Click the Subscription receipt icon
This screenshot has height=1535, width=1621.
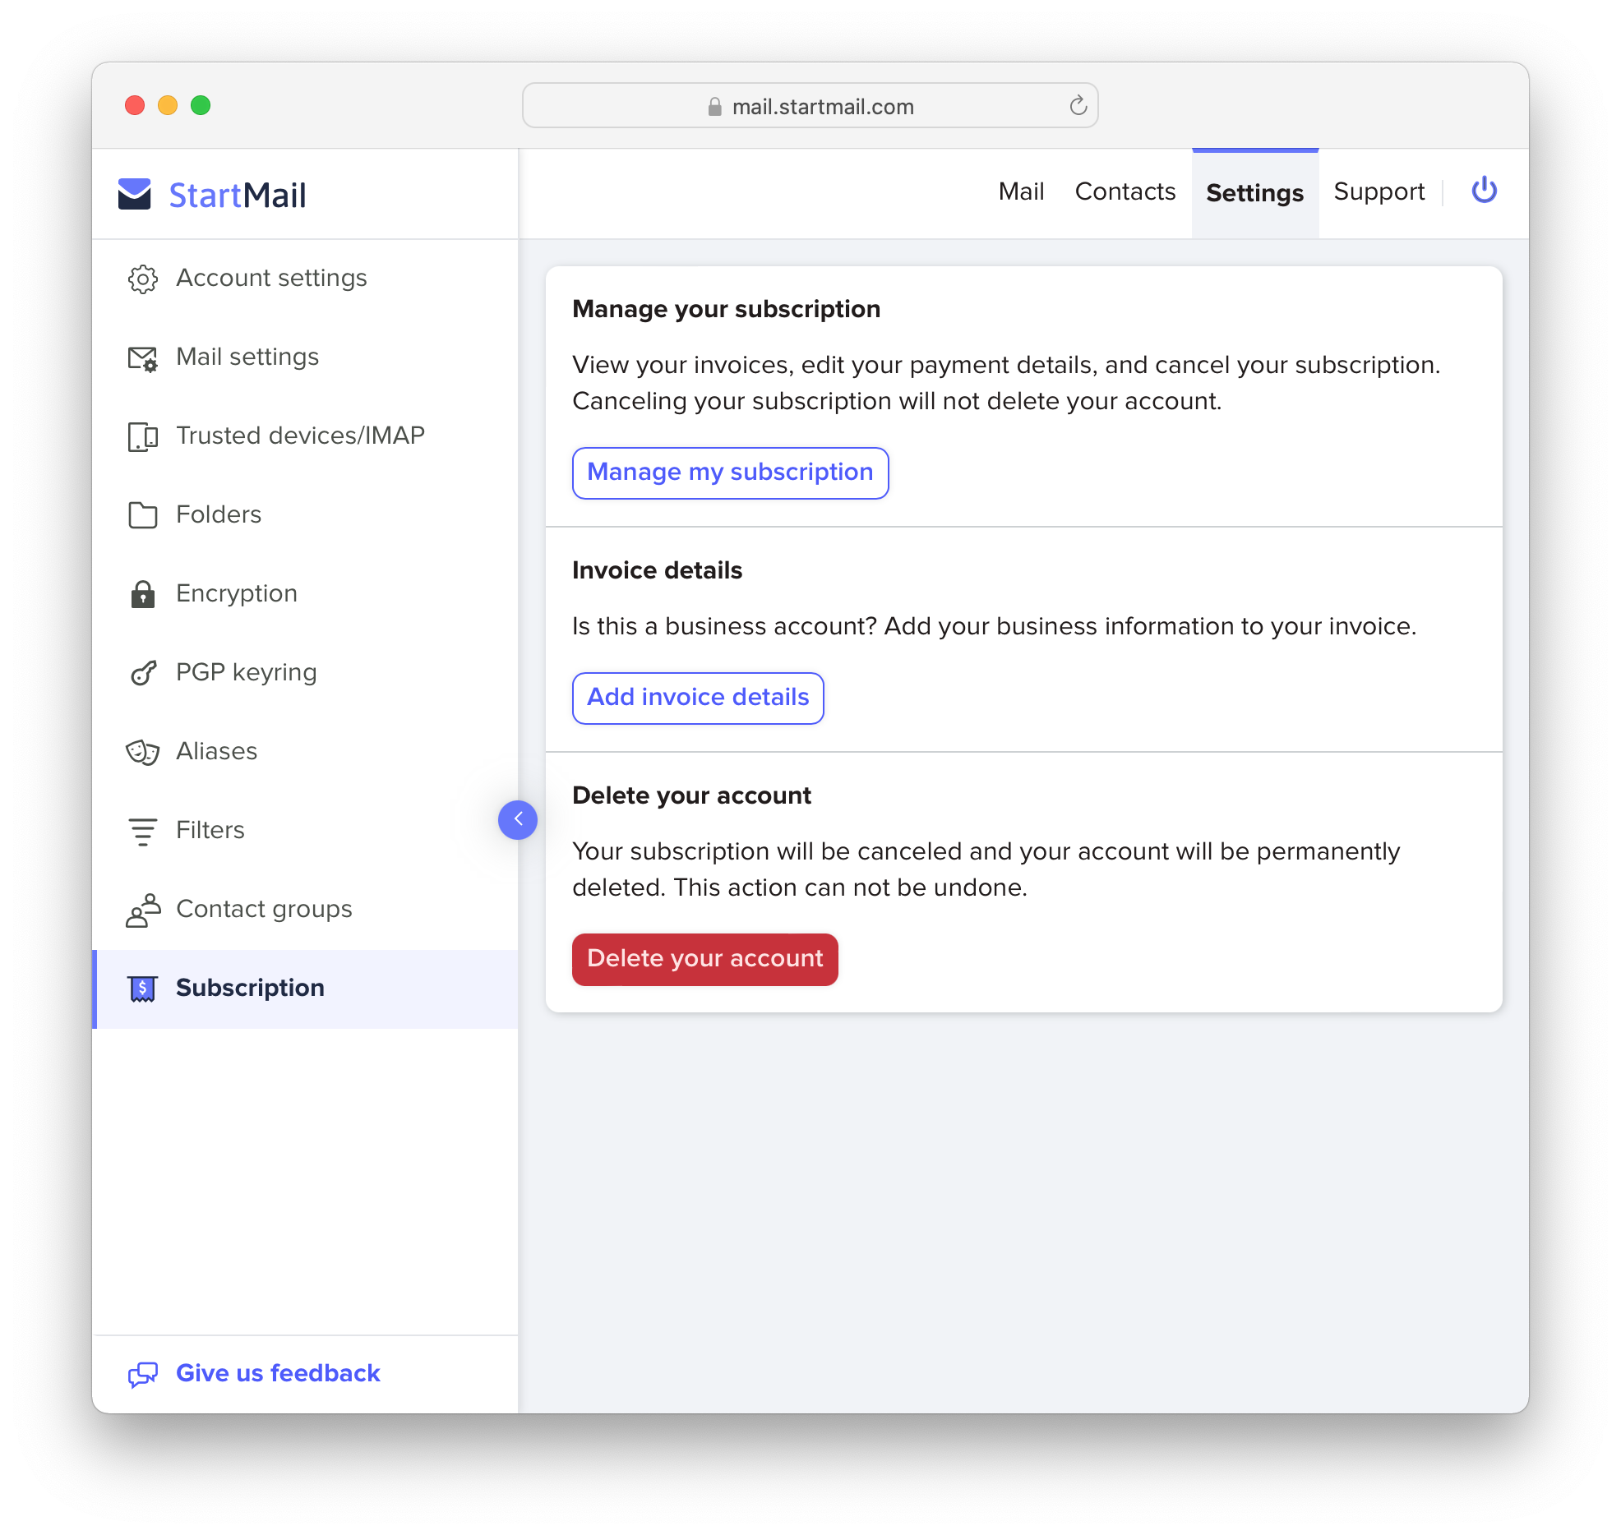coord(142,989)
